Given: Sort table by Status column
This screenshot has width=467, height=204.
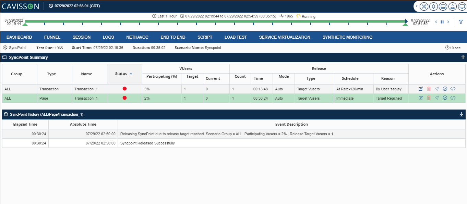Looking at the screenshot, I should pyautogui.click(x=124, y=74).
